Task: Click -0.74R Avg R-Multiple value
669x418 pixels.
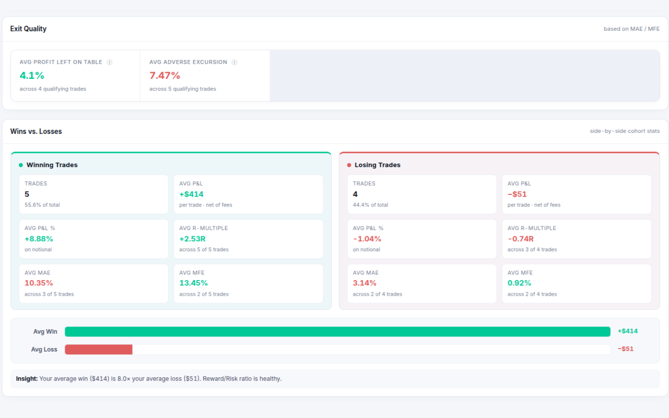Action: tap(521, 239)
